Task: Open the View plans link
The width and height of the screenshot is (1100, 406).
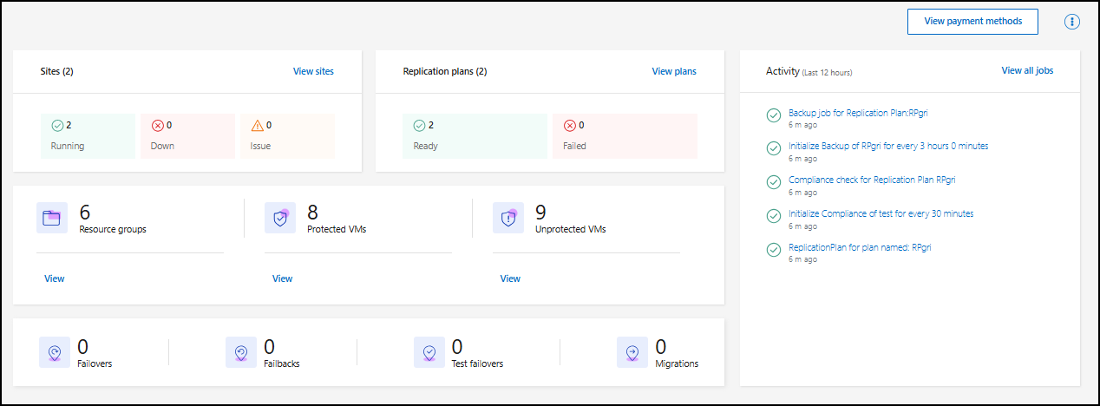Action: point(674,71)
